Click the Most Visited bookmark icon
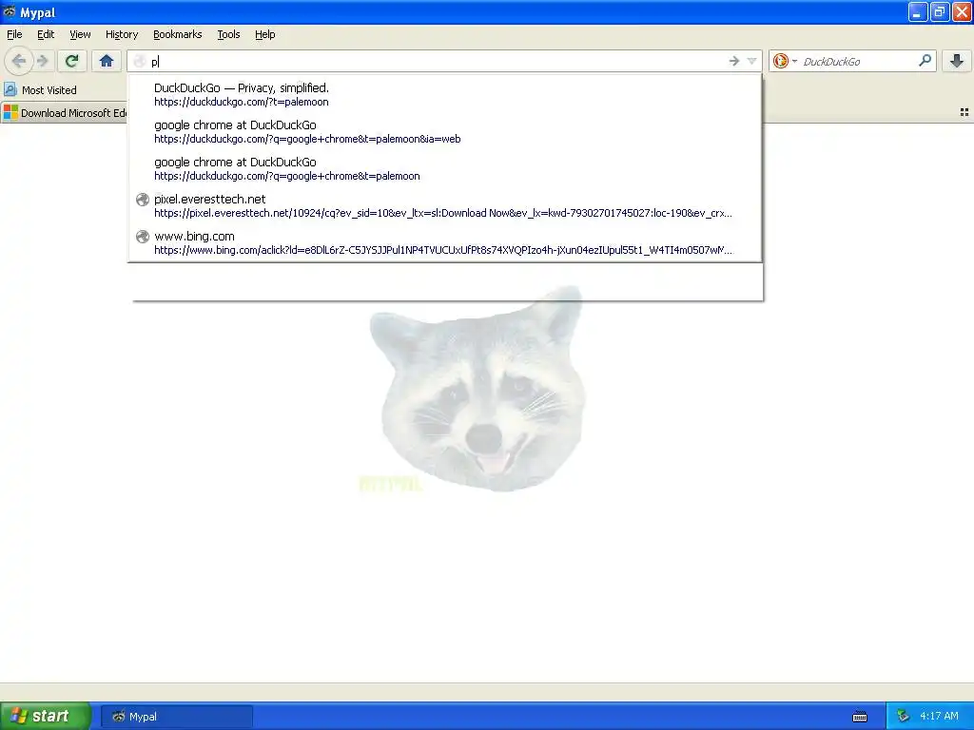The image size is (974, 730). (x=10, y=90)
